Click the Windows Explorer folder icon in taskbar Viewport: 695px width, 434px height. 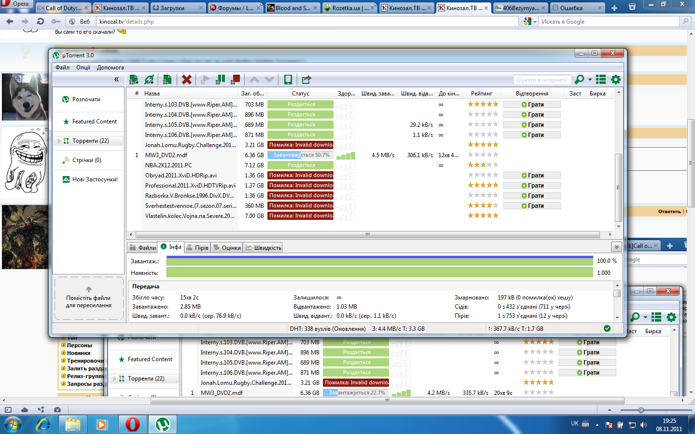pyautogui.click(x=73, y=424)
